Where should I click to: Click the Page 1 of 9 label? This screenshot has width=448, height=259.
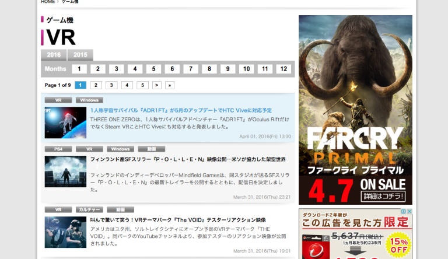pyautogui.click(x=58, y=85)
